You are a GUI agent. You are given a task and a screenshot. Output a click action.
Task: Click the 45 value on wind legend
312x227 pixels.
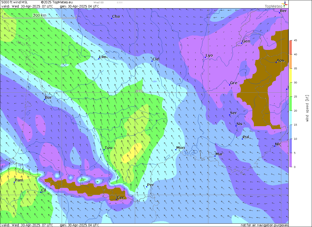point(295,40)
